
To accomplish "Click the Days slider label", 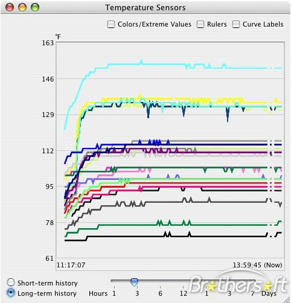I will 269,293.
